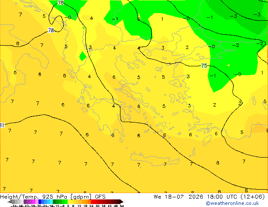Click the GFS model label
Image resolution: width=268 pixels, height=207 pixels.
(x=100, y=197)
